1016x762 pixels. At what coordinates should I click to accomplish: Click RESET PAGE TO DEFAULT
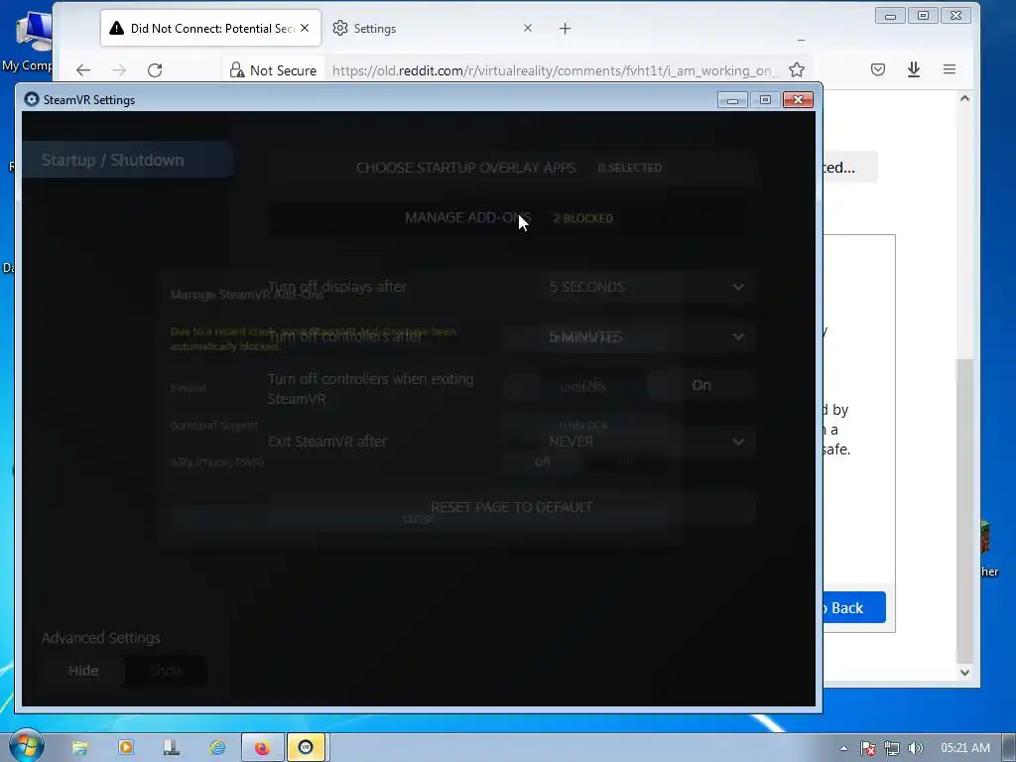(x=512, y=507)
